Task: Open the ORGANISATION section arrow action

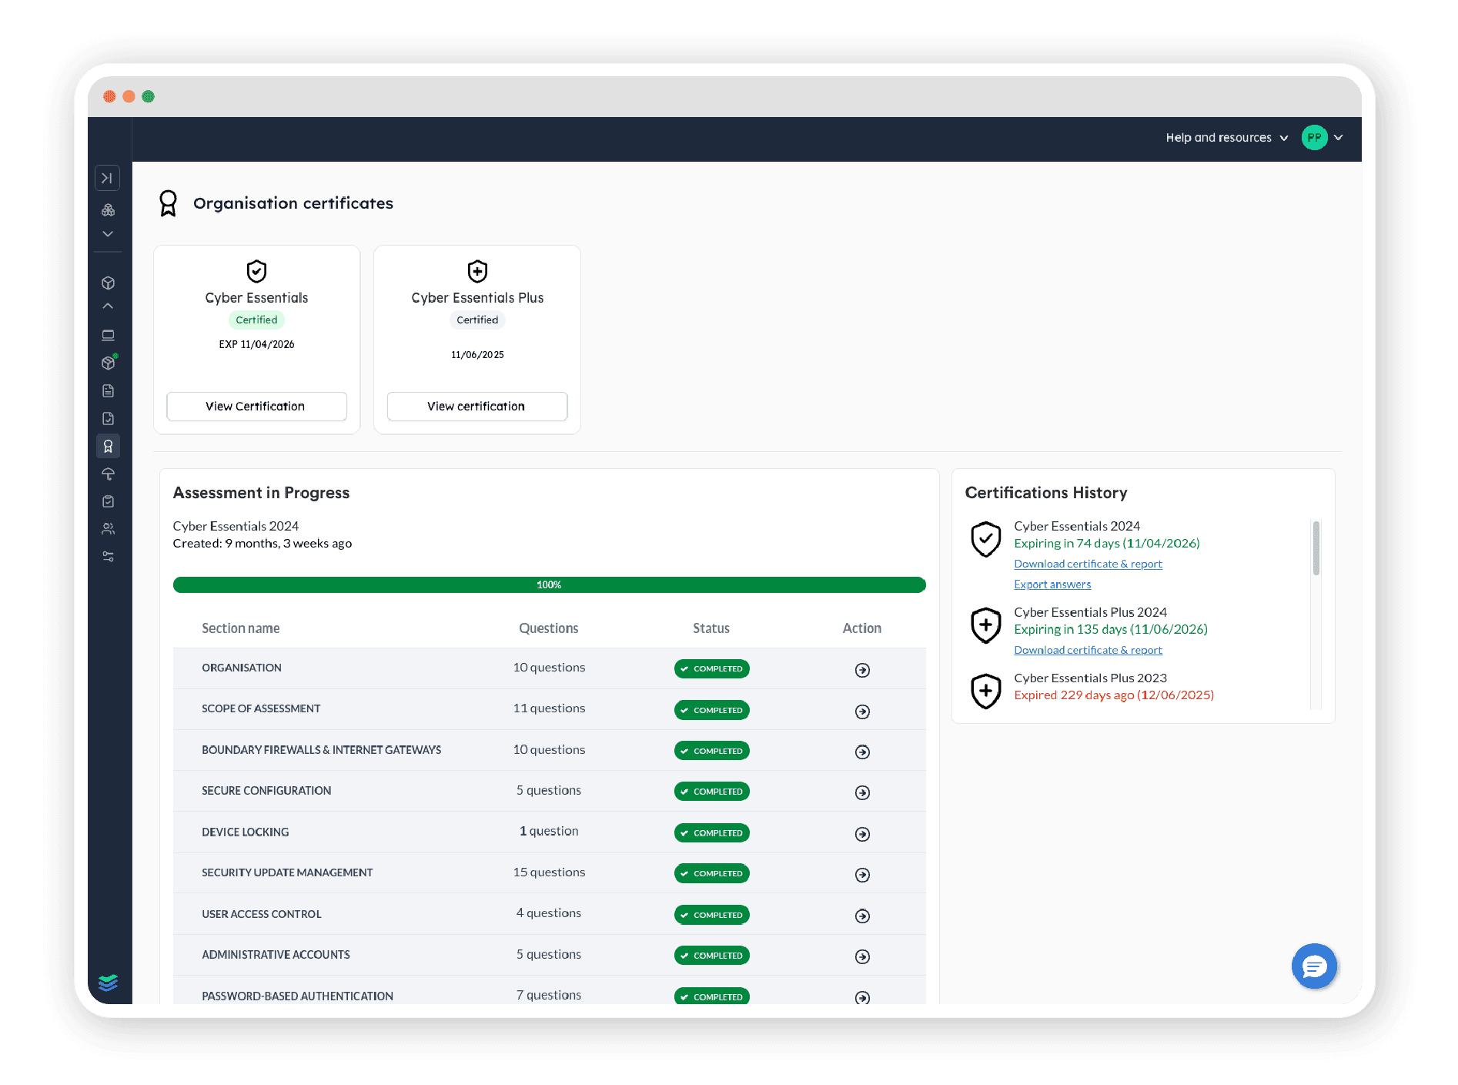Action: click(862, 670)
